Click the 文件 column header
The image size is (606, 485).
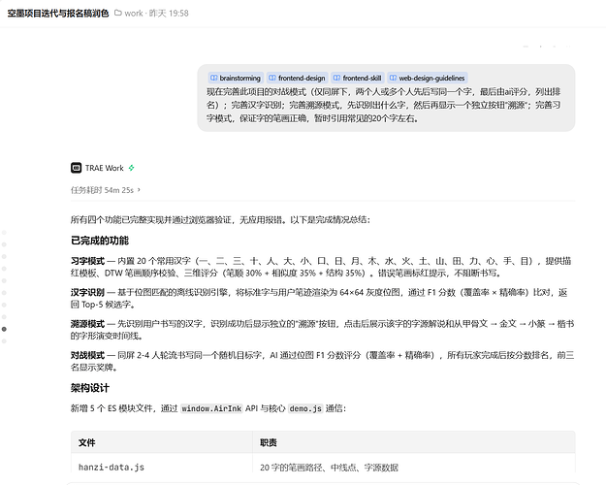[87, 442]
